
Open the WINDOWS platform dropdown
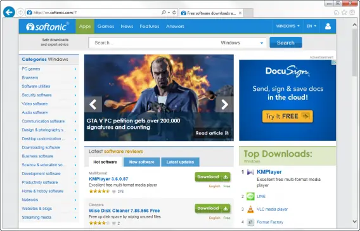pyautogui.click(x=288, y=26)
